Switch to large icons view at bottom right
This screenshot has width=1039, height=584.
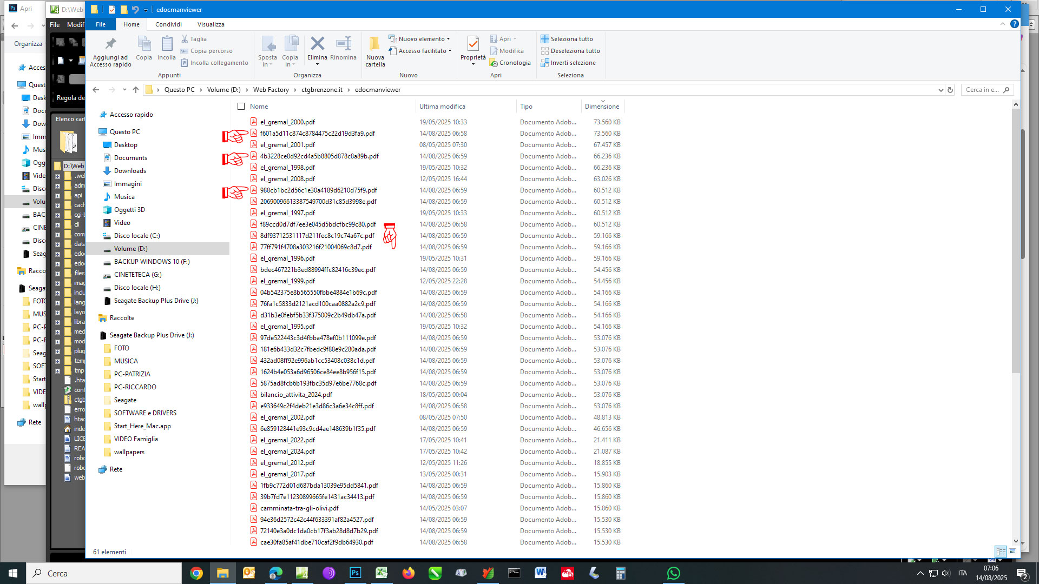coord(1012,552)
